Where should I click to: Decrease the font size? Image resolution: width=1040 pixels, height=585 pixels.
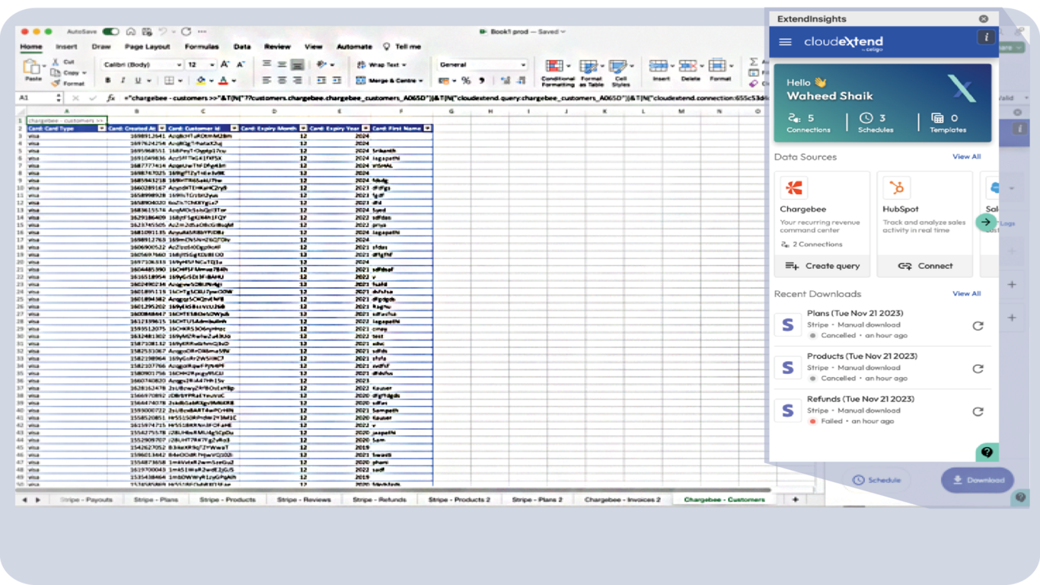(241, 65)
